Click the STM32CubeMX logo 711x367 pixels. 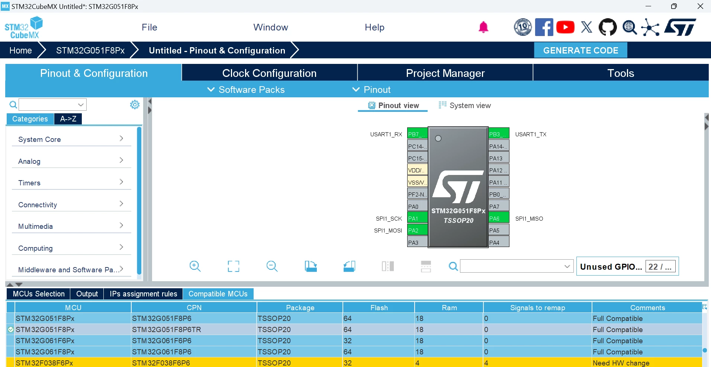24,27
